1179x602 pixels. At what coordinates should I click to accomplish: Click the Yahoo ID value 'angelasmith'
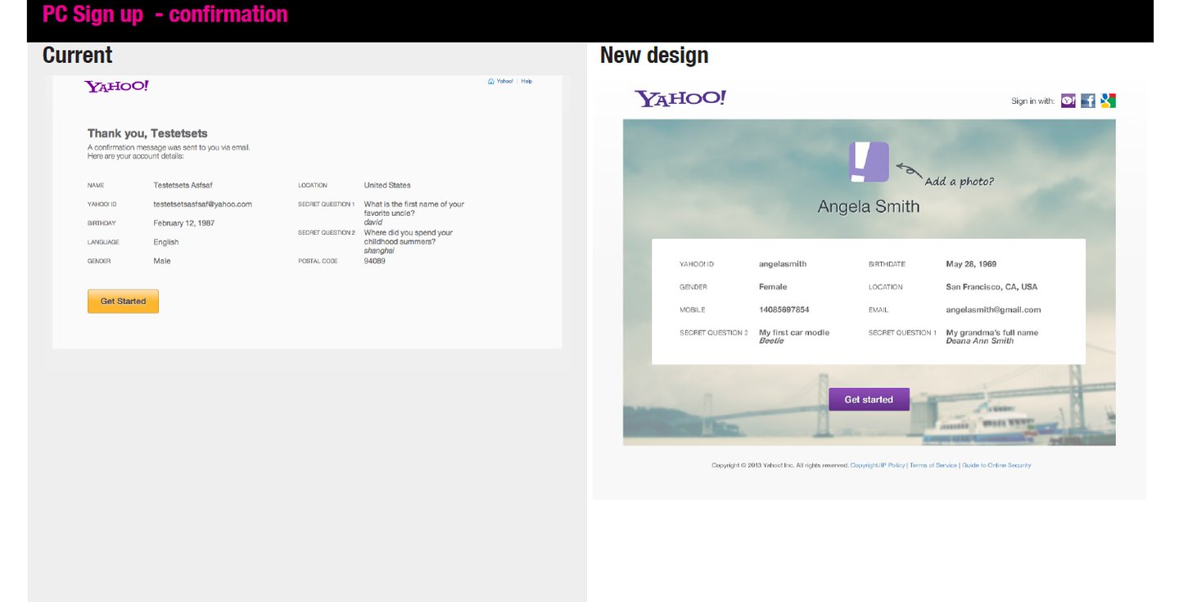[x=783, y=264]
